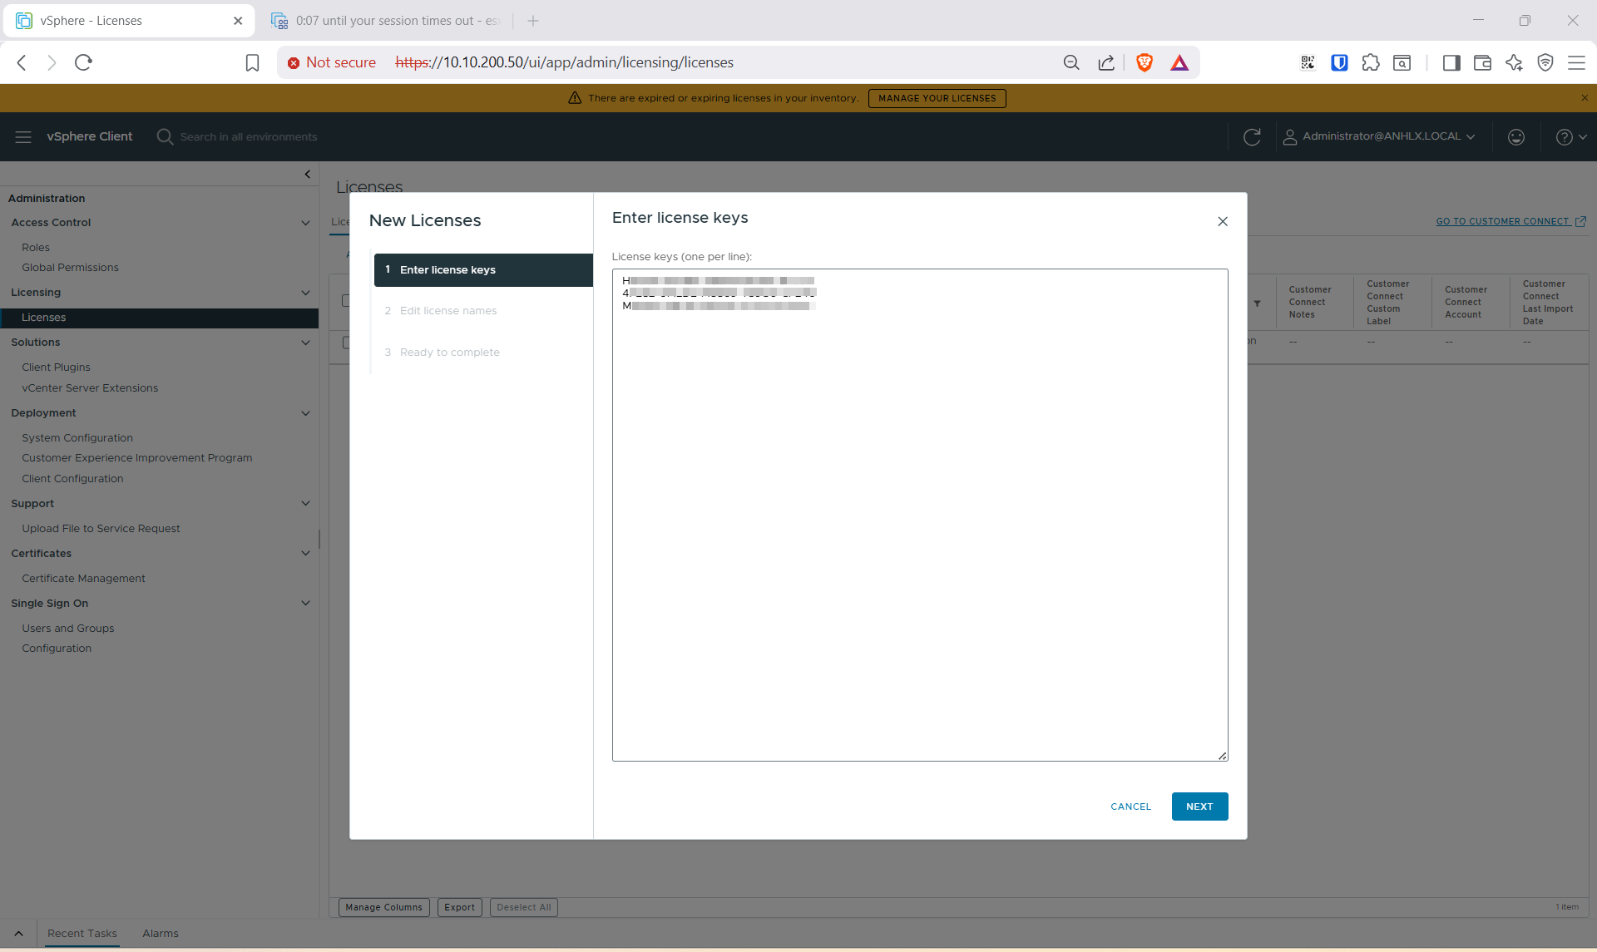Open vCenter Server Extensions
The height and width of the screenshot is (952, 1597).
(x=90, y=388)
